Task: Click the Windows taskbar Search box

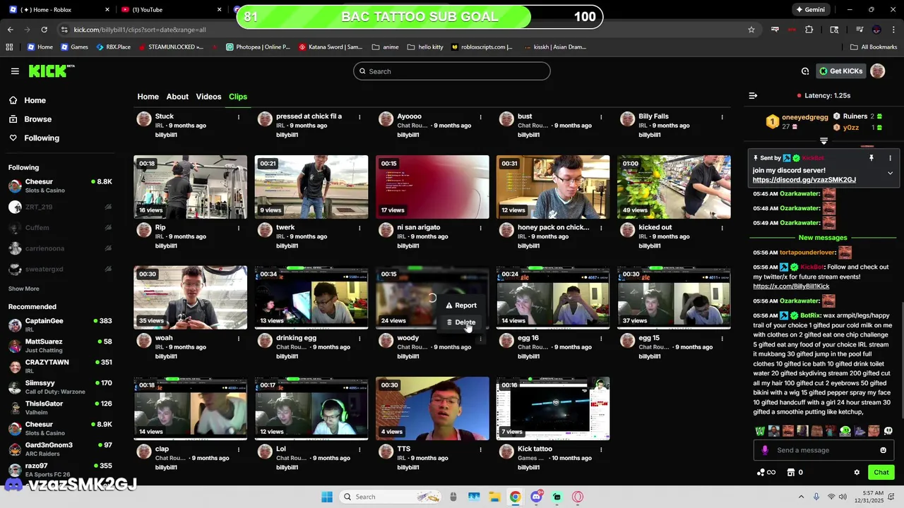Action: [x=391, y=497]
